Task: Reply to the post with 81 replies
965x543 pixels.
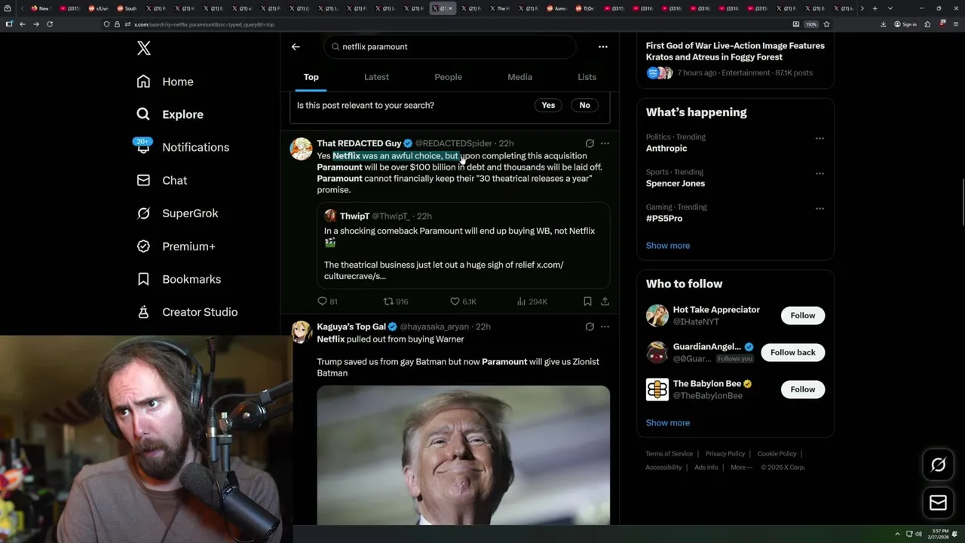Action: [327, 302]
